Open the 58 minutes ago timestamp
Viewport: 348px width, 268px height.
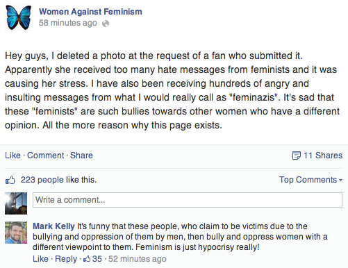68,23
